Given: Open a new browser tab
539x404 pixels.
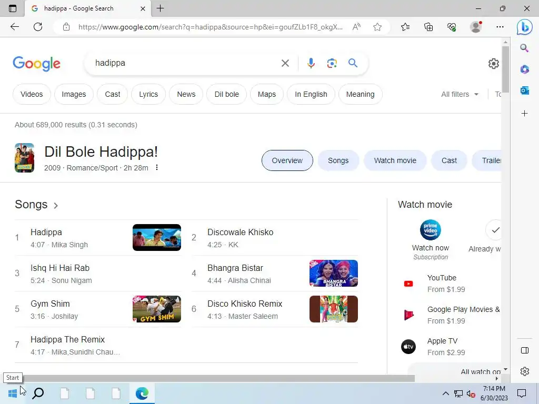Looking at the screenshot, I should point(160,8).
